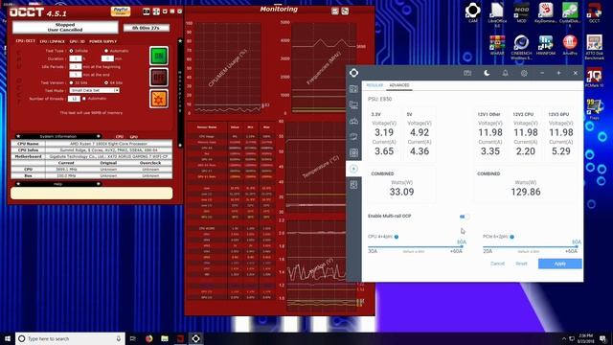This screenshot has width=613, height=345.
Task: Select the Infinite test type radio button
Action: 71,51
